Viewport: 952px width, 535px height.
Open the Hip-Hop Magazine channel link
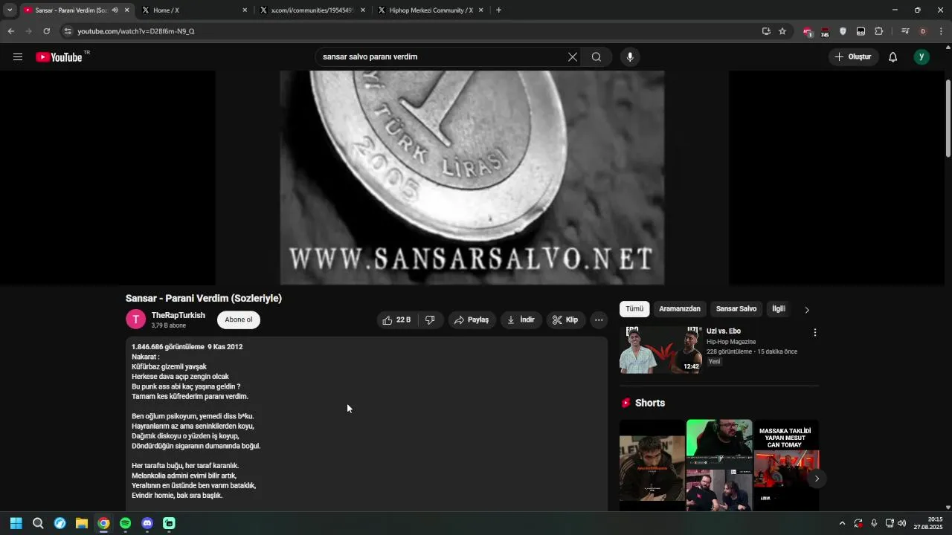[x=731, y=342]
